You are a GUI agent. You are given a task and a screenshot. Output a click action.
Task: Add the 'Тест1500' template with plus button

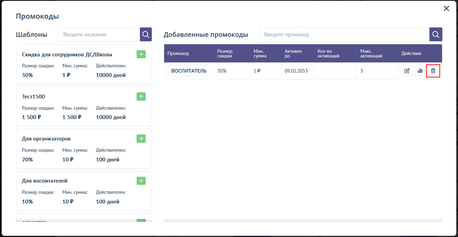tap(141, 96)
